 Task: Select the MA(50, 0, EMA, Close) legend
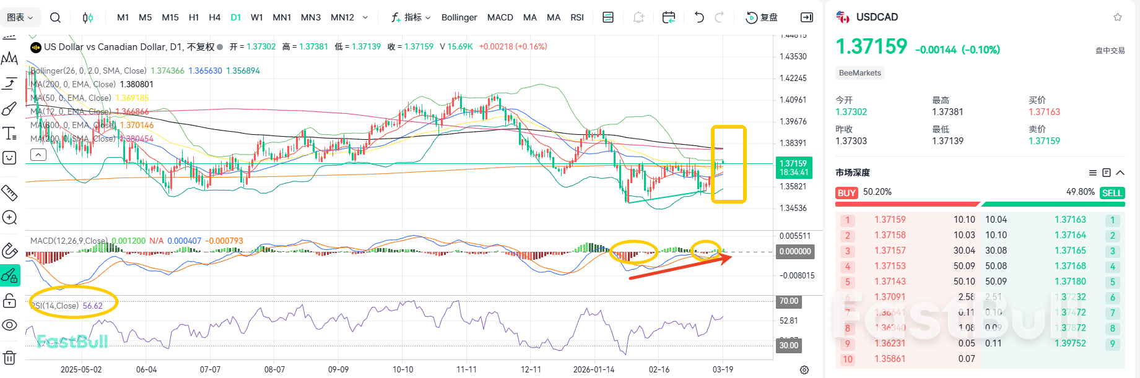(71, 98)
